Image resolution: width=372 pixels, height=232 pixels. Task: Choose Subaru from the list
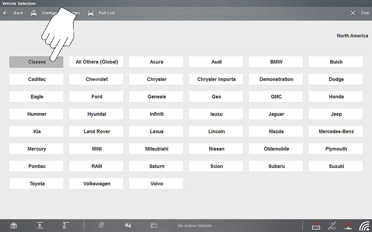276,166
